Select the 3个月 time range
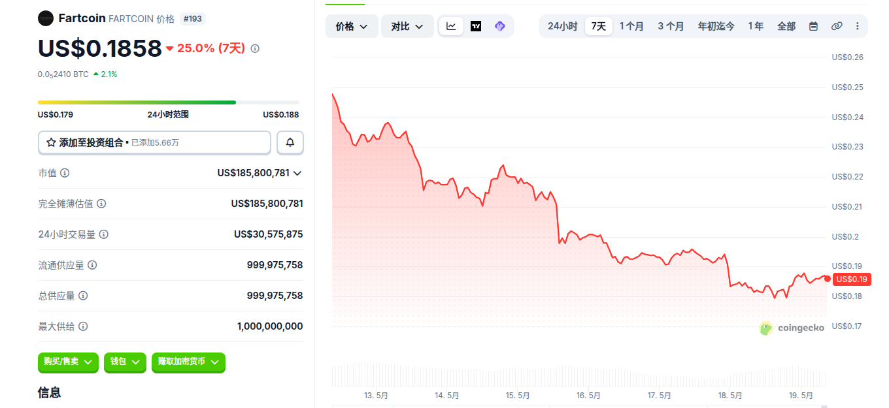 [671, 26]
